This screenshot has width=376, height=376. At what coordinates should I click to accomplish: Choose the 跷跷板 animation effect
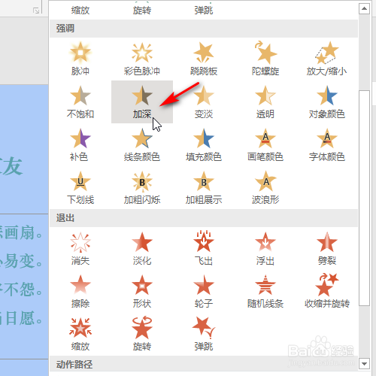pyautogui.click(x=204, y=59)
